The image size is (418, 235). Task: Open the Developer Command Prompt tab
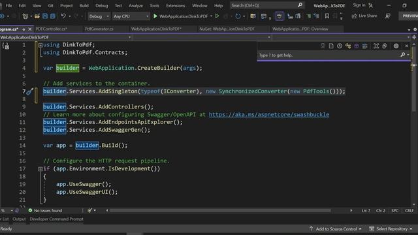[x=57, y=219]
